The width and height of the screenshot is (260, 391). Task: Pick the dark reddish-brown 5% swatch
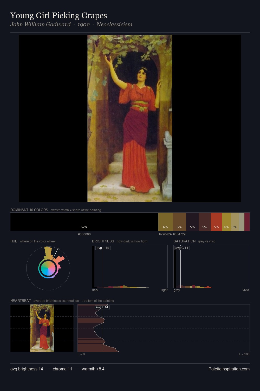(205, 222)
